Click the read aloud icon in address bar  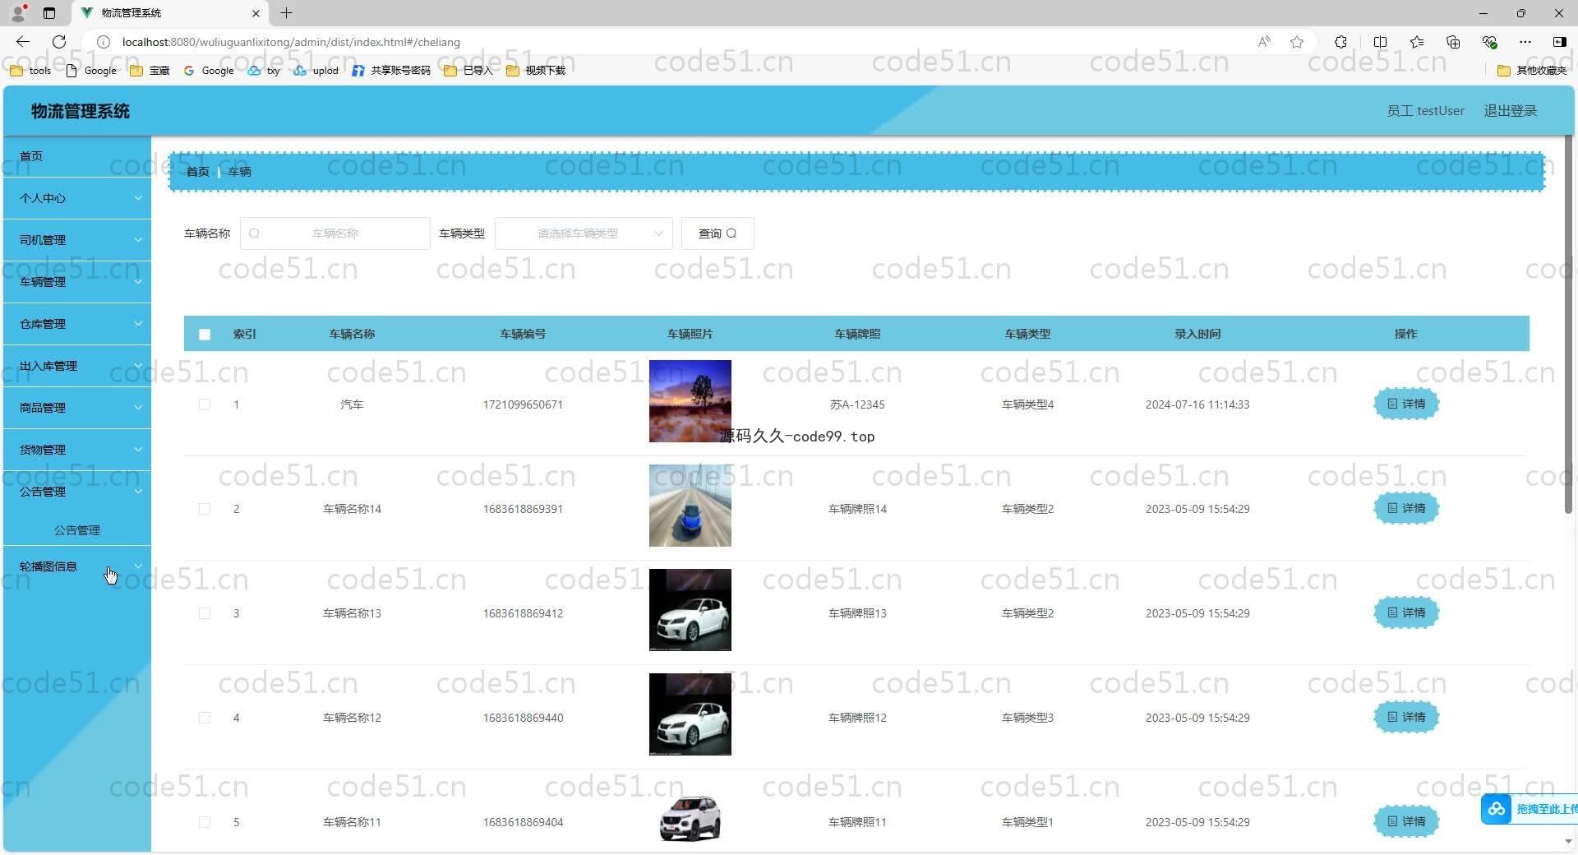[x=1264, y=42]
